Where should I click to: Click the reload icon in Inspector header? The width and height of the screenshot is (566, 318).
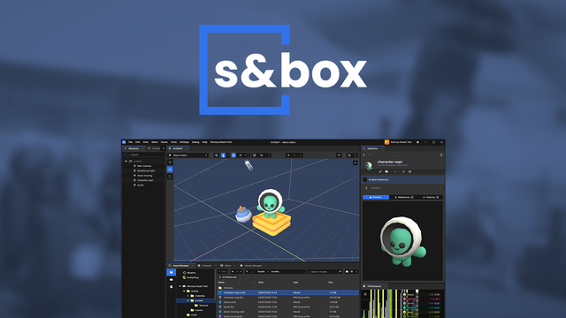(403, 171)
